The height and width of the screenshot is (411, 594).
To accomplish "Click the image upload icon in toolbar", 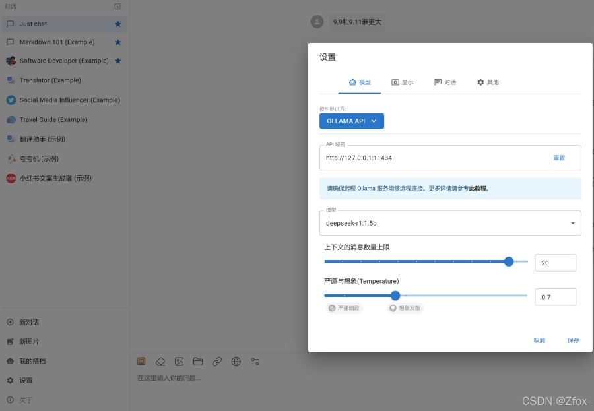I will [179, 362].
